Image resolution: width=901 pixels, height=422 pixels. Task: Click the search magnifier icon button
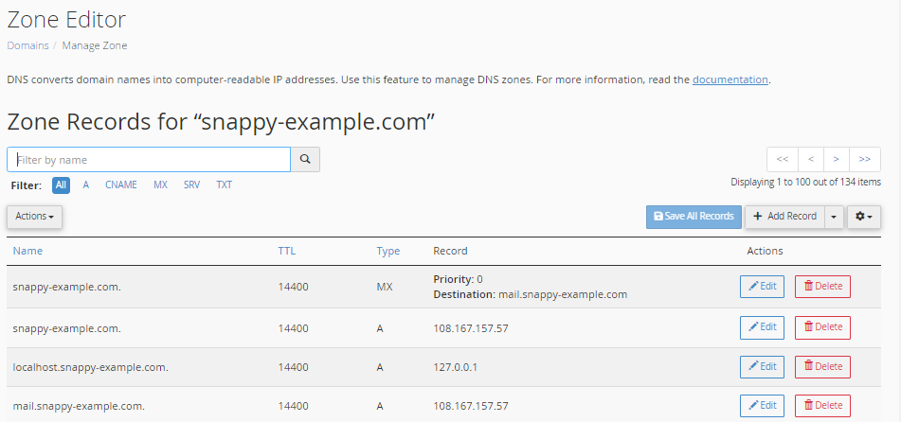point(305,160)
